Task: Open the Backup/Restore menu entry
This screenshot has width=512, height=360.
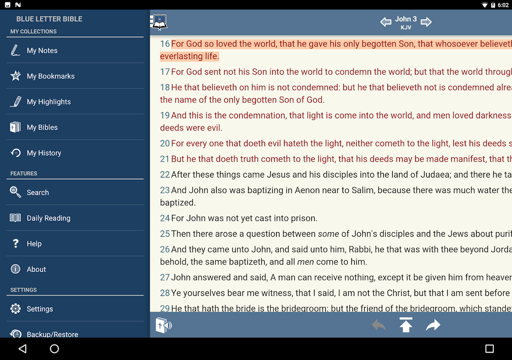Action: pos(75,330)
